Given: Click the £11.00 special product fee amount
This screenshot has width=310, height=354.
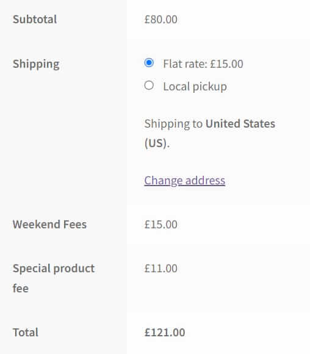Looking at the screenshot, I should click(160, 269).
